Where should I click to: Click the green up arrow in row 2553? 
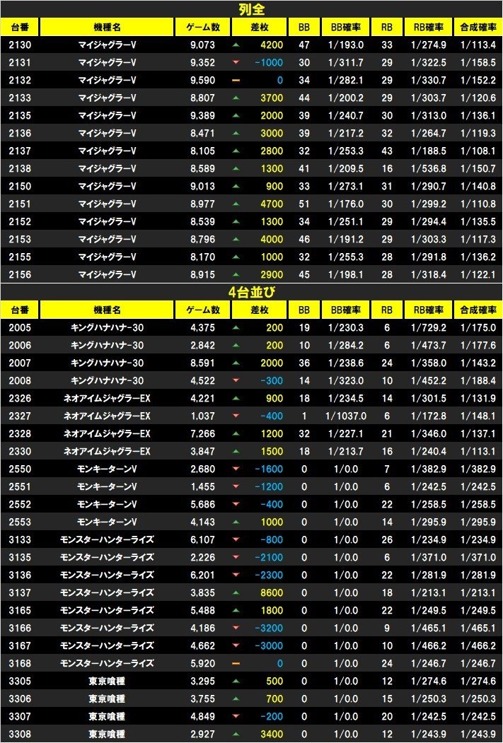click(236, 522)
